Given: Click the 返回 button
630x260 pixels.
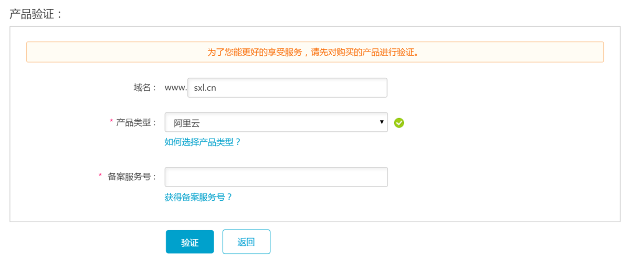Looking at the screenshot, I should click(x=246, y=242).
